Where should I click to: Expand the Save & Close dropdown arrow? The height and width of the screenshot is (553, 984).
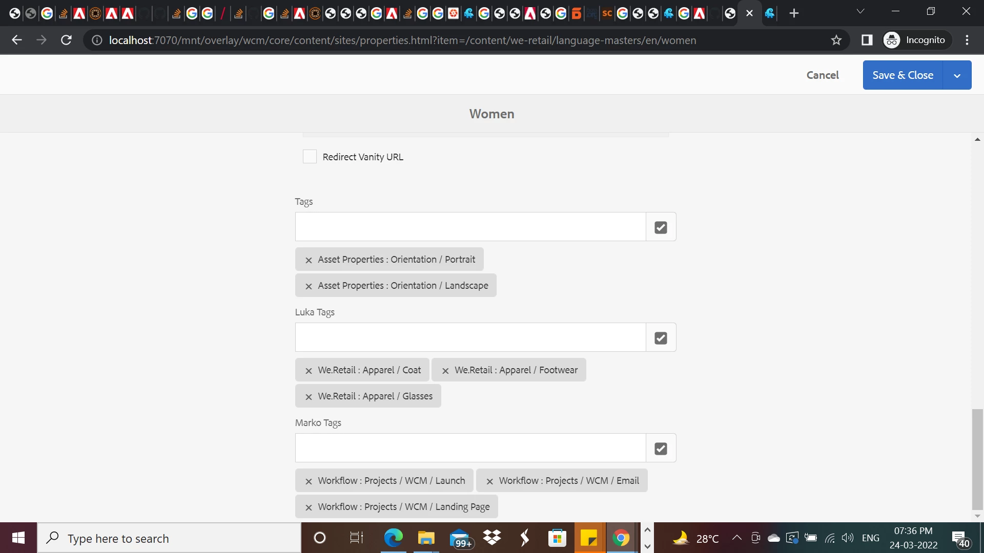(x=957, y=75)
